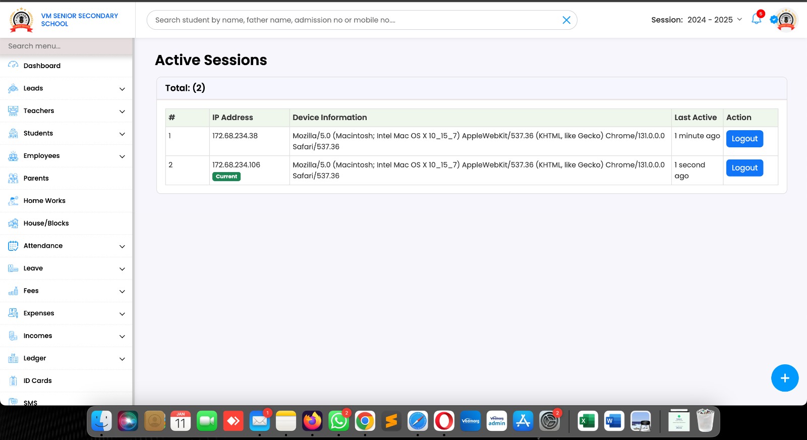Expand the Leave menu chevron
The image size is (807, 440).
[122, 269]
